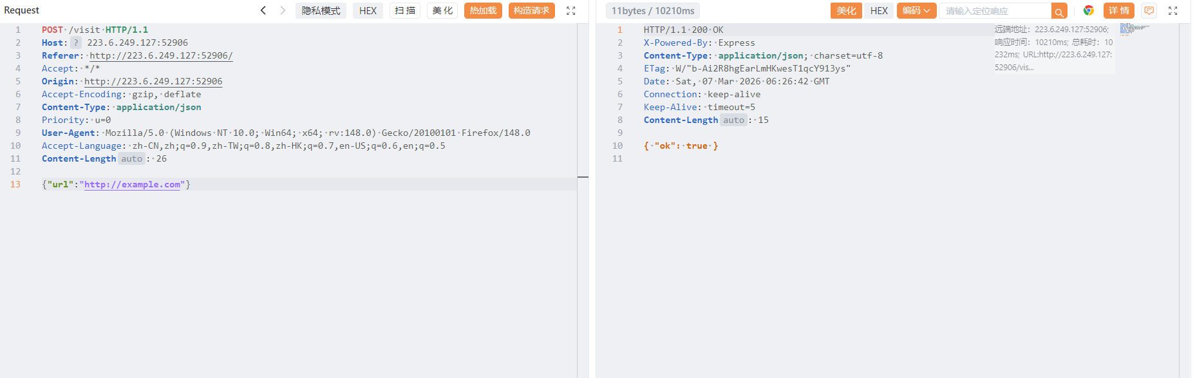Go back to the previous request
This screenshot has width=1195, height=378.
(x=263, y=10)
